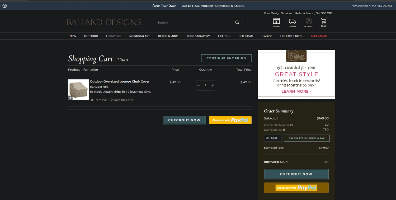Open the Stores locator icon
Viewport: 396px width, 200px height.
[x=276, y=23]
